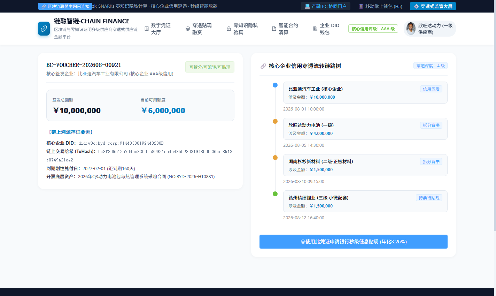The image size is (496, 296).
Task: Click voucher number BC-VOUCHER-202608-00921
Action: coord(84,65)
